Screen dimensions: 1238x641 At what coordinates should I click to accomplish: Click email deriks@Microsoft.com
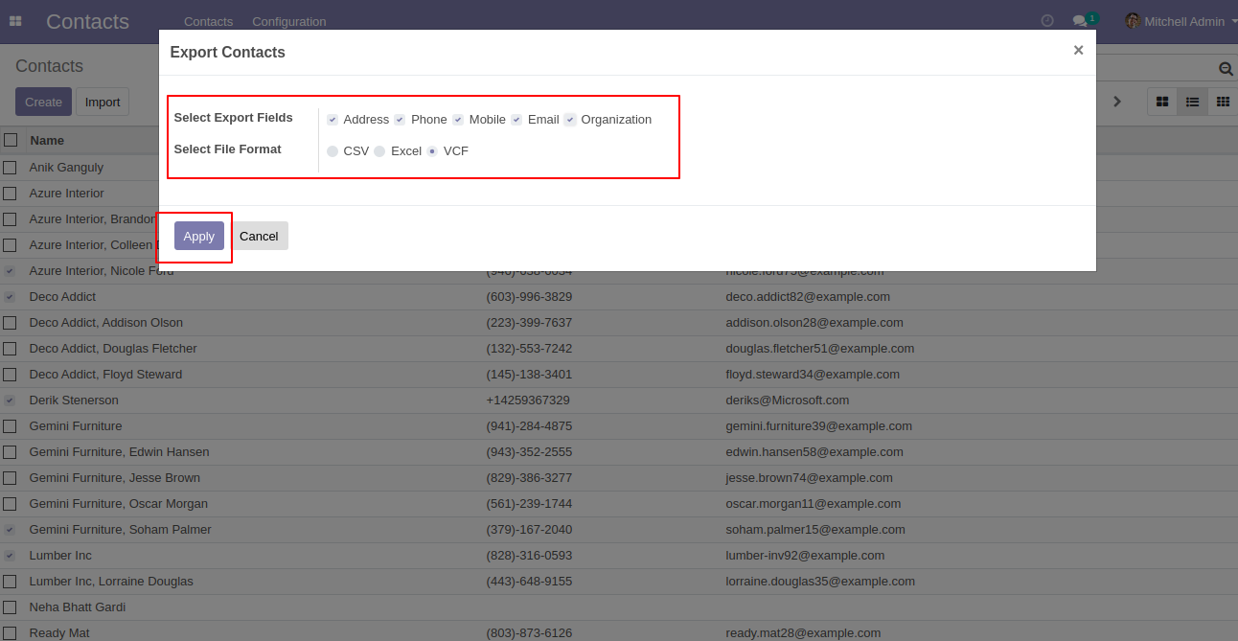[788, 401]
